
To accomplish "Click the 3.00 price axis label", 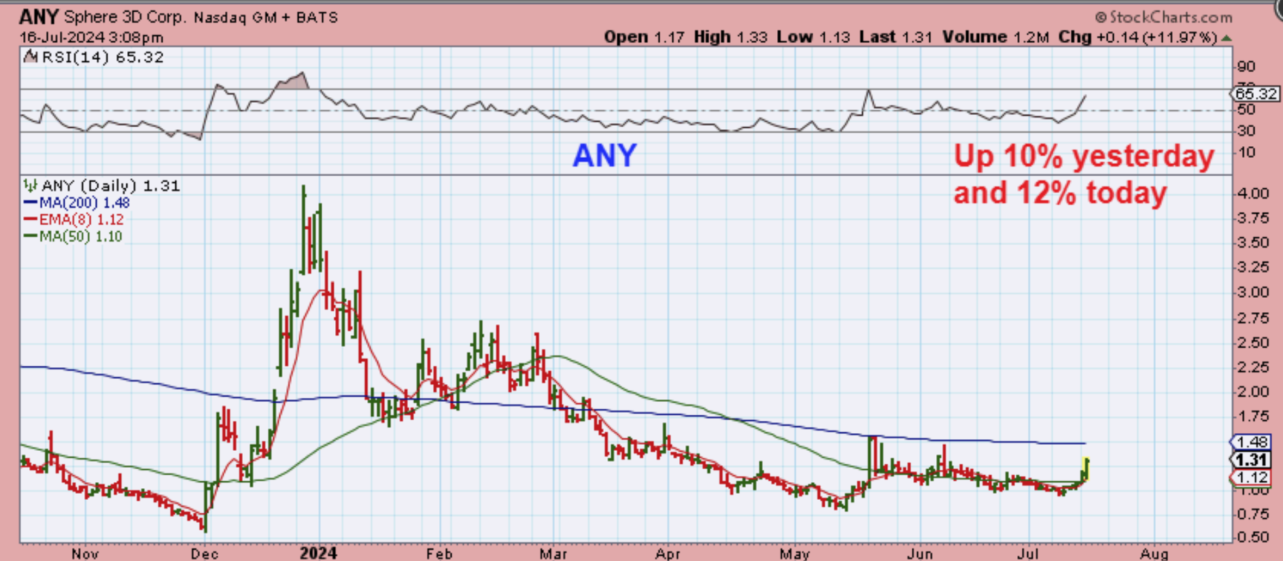I will pyautogui.click(x=1252, y=292).
